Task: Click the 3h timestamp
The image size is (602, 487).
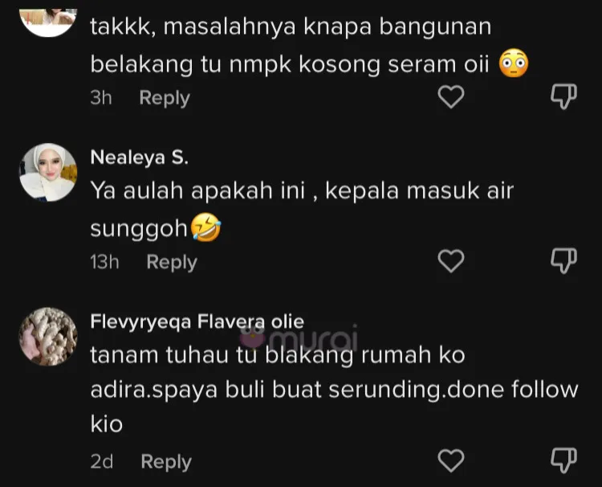Action: (101, 98)
